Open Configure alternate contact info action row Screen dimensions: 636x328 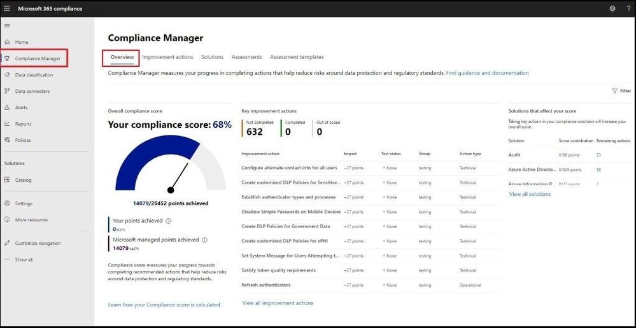pyautogui.click(x=371, y=168)
